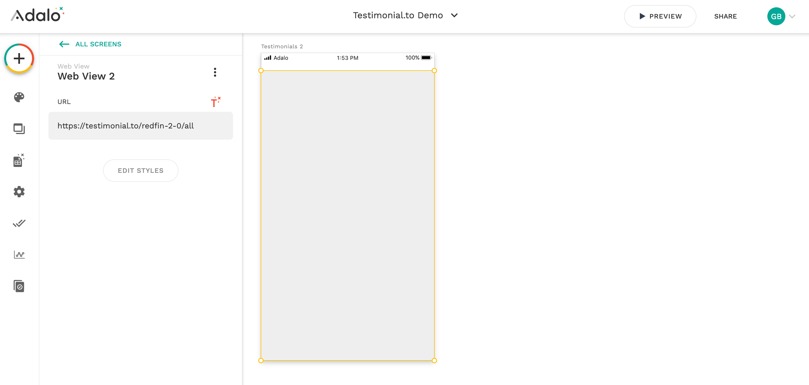The image size is (809, 385).
Task: Open the app Settings gear icon
Action: 19,192
